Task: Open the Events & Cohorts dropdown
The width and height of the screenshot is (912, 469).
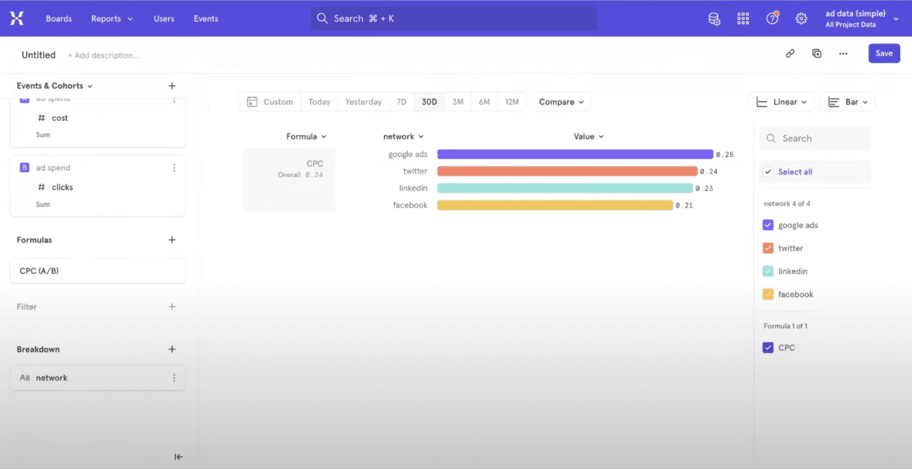Action: click(x=54, y=86)
